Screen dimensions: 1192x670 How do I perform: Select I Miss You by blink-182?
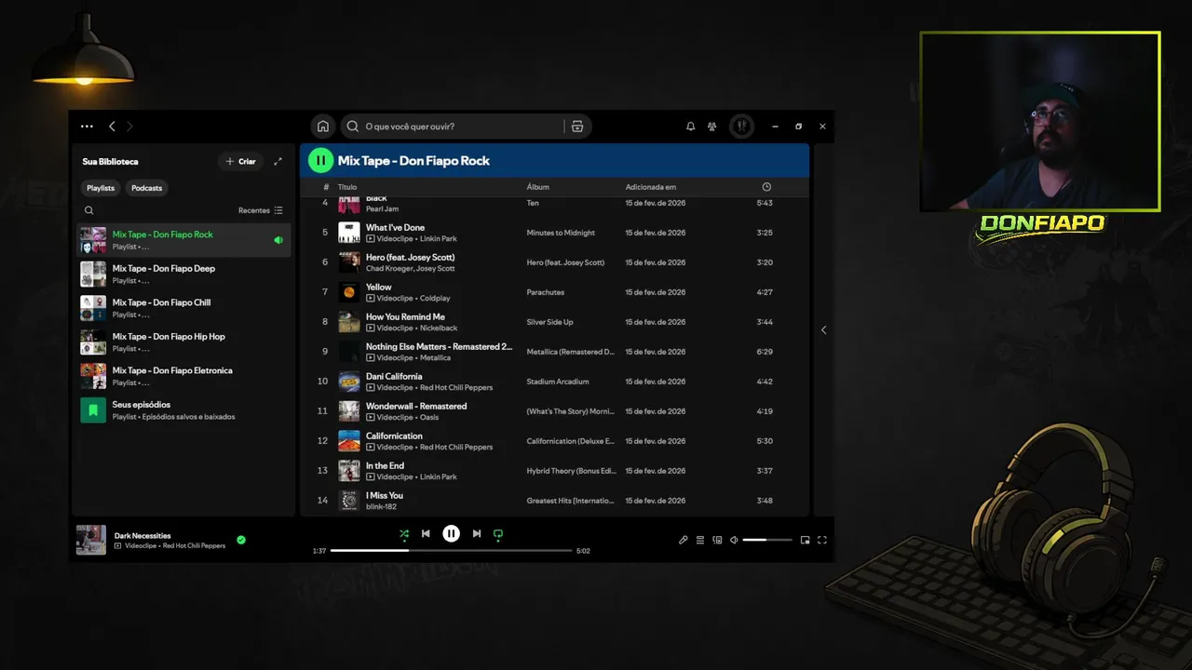point(554,501)
